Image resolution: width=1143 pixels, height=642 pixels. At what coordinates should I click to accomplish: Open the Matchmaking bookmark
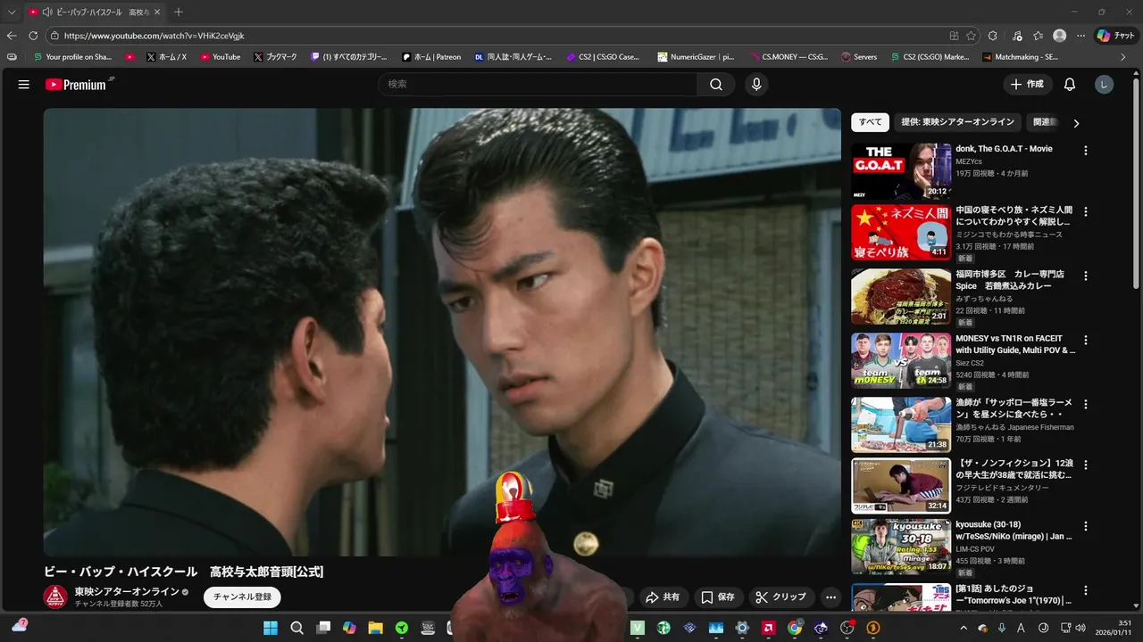click(1020, 56)
